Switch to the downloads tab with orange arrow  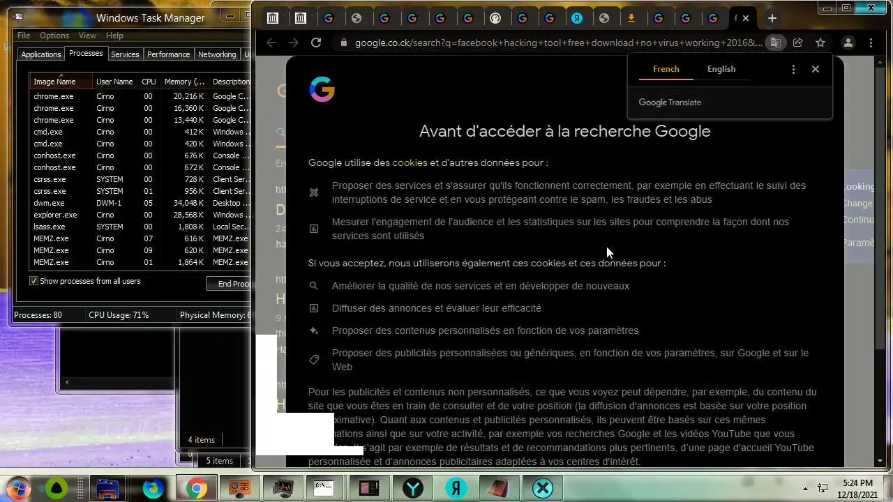tap(631, 18)
